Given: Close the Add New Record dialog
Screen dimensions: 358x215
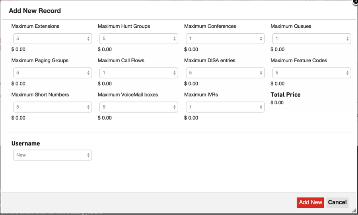Looking at the screenshot, I should coord(356,1).
